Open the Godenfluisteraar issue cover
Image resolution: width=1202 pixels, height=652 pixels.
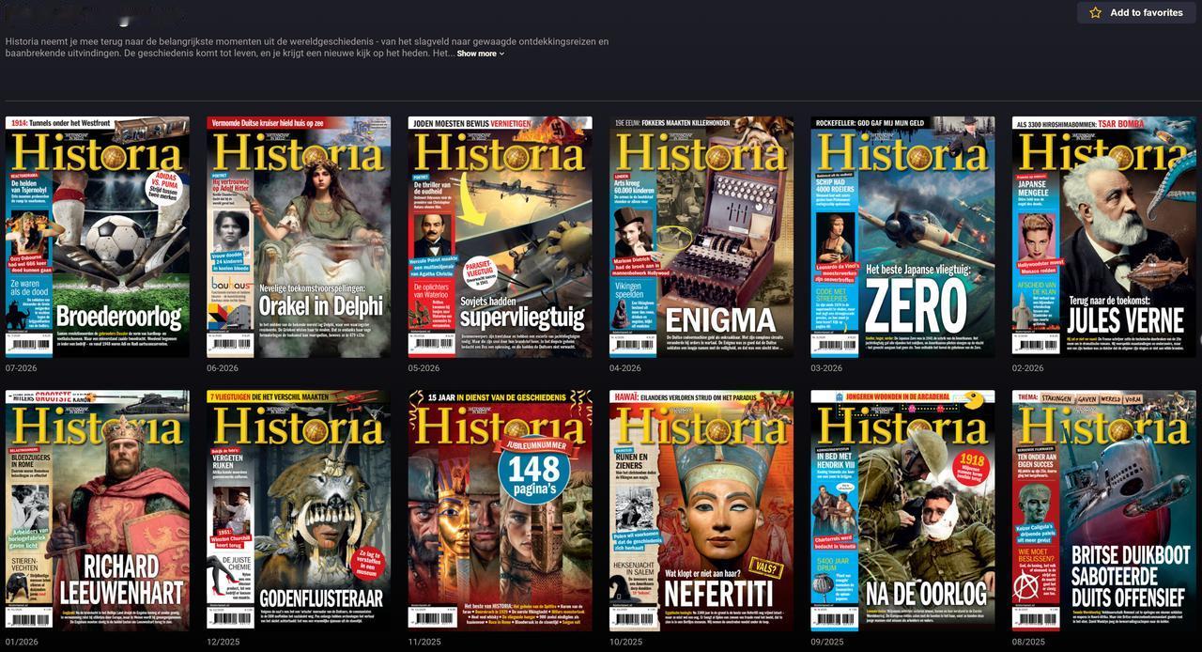click(x=299, y=511)
